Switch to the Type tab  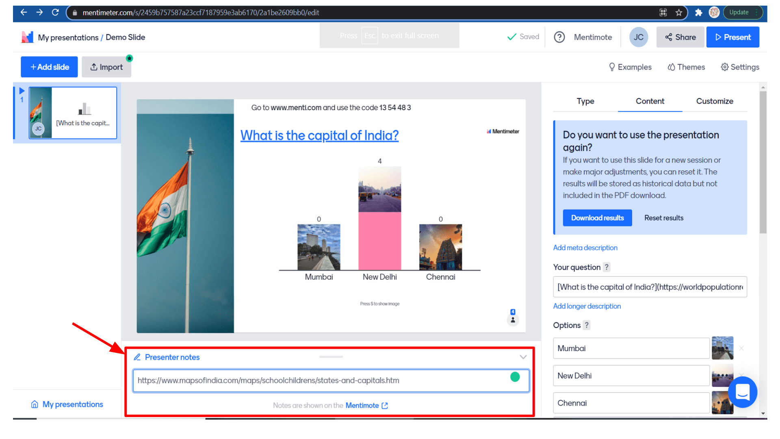pyautogui.click(x=585, y=101)
